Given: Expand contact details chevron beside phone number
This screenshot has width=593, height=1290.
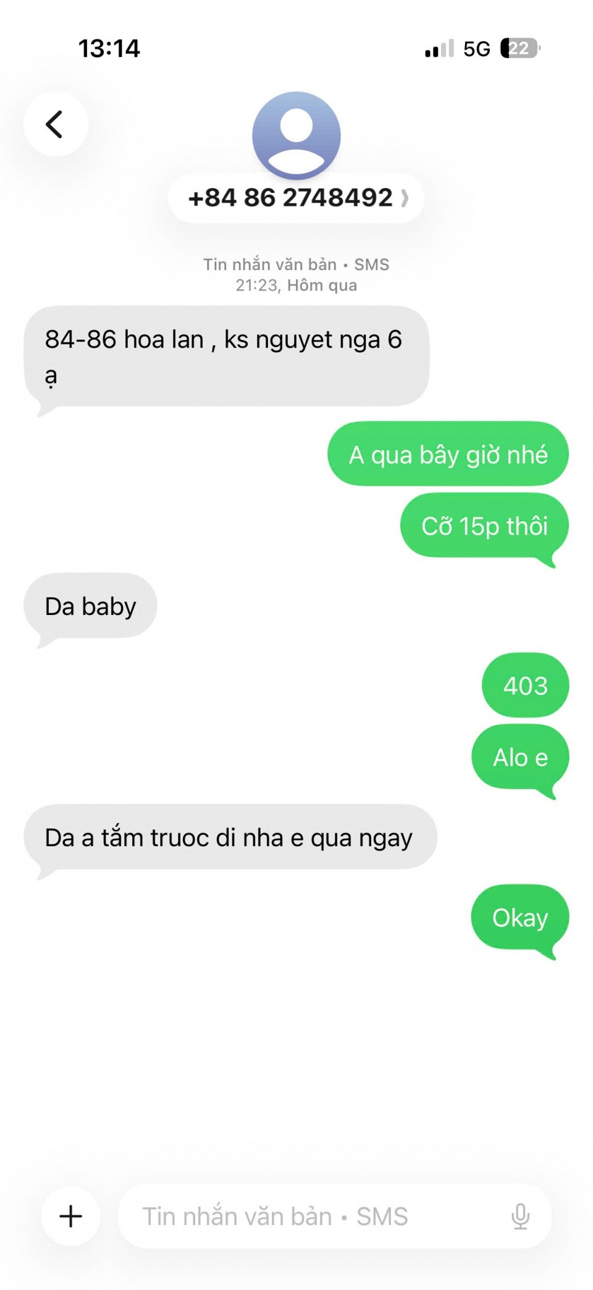Looking at the screenshot, I should pos(405,198).
